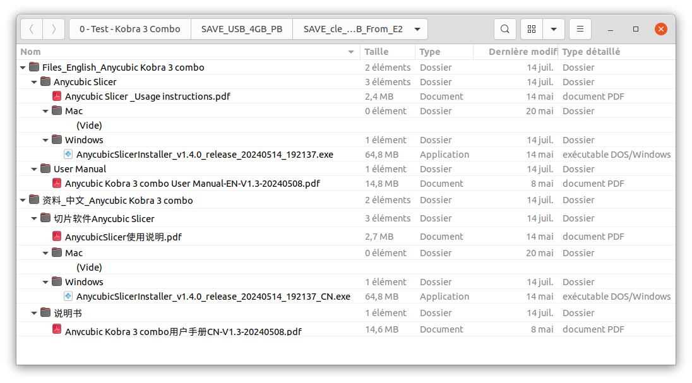Collapse 资料_中文_Anycubic Kobra 3 combo folder

[23, 200]
